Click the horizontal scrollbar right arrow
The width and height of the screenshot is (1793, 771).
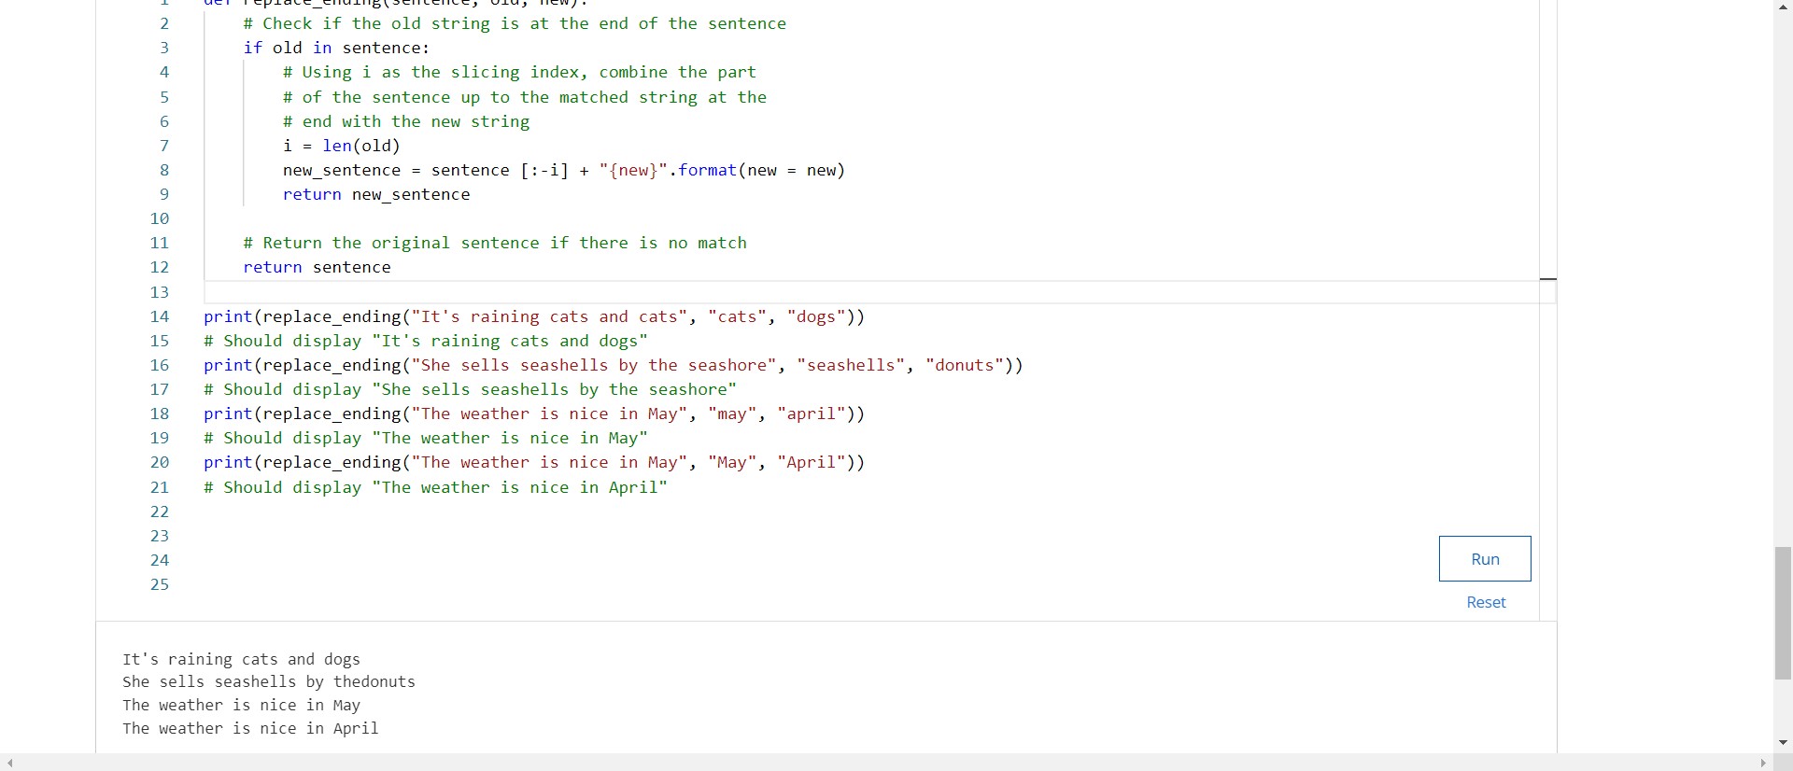click(1763, 763)
